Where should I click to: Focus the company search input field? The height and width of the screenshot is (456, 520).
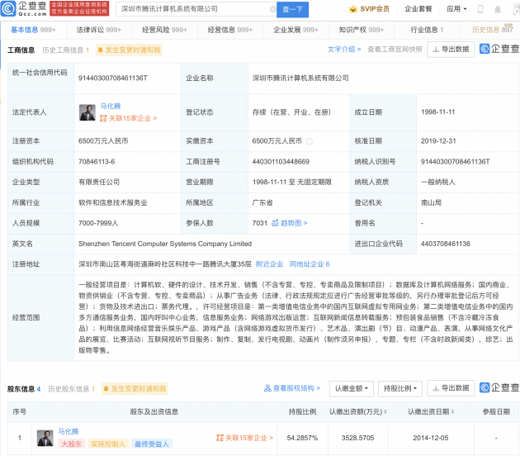195,9
